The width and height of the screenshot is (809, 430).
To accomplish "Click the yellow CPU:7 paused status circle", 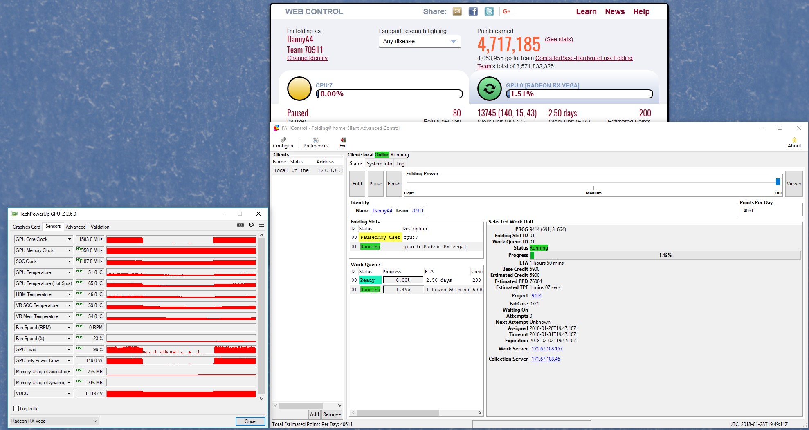I will pos(299,89).
